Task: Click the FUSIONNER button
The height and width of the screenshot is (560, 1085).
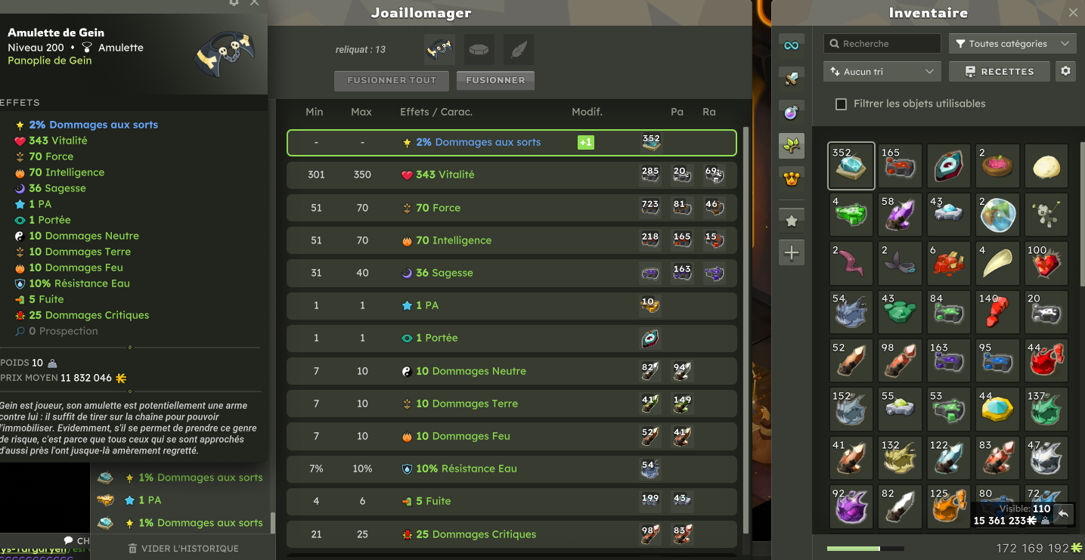Action: coord(495,80)
